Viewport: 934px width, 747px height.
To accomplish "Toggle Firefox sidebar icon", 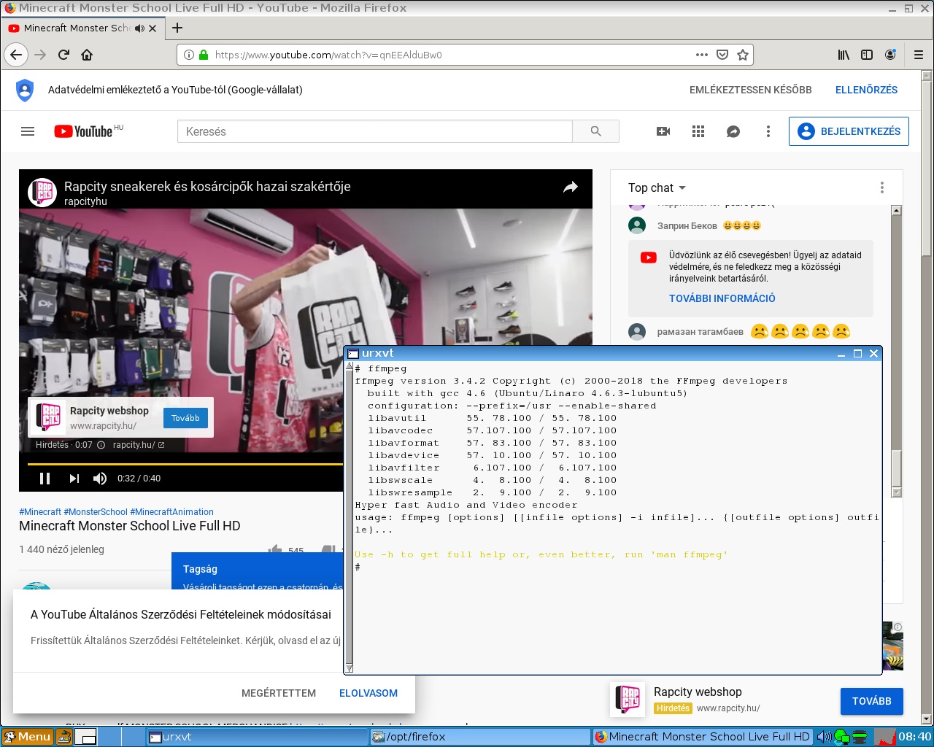I will (x=867, y=55).
